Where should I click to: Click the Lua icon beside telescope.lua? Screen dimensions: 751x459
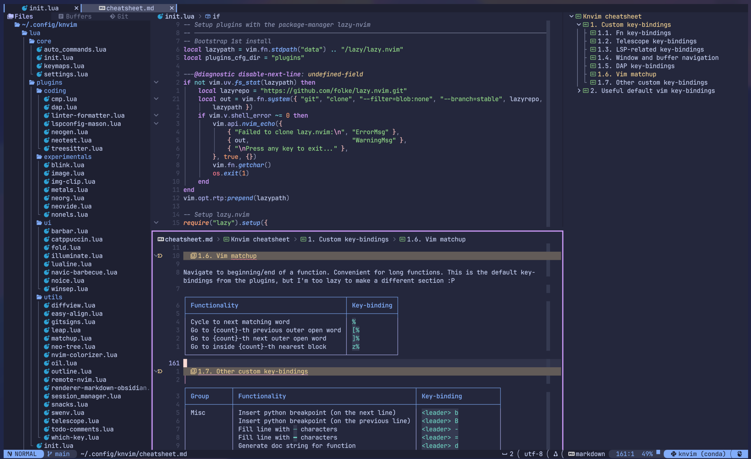tap(47, 421)
